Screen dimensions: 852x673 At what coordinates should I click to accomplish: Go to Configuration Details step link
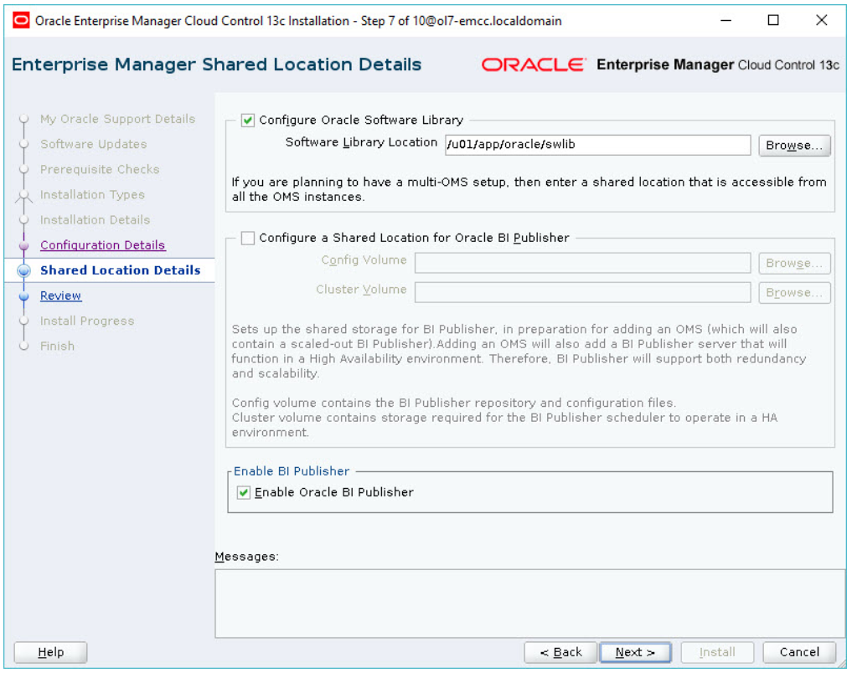click(x=103, y=245)
